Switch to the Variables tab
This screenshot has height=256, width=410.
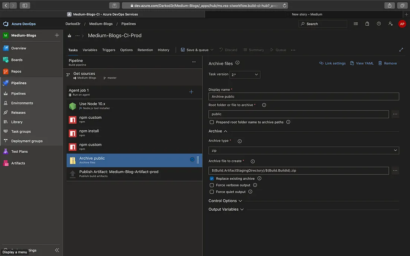coord(90,50)
